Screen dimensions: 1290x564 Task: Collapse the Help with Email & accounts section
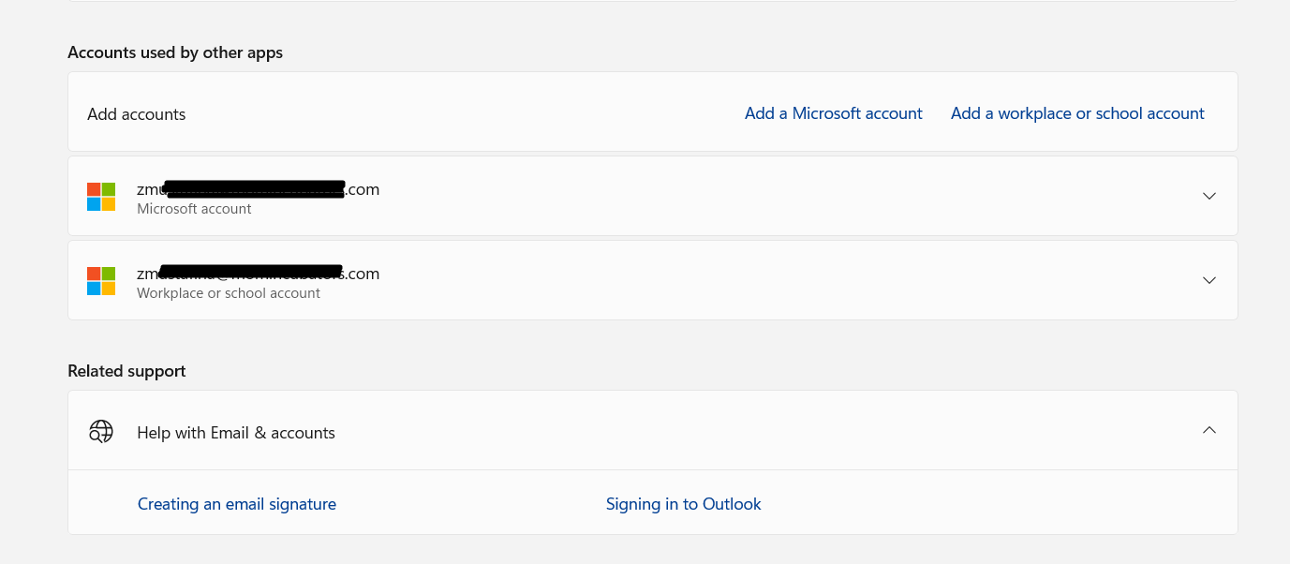coord(1208,429)
